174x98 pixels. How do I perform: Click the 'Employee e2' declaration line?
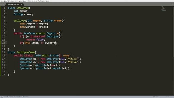pyautogui.click(x=50, y=62)
